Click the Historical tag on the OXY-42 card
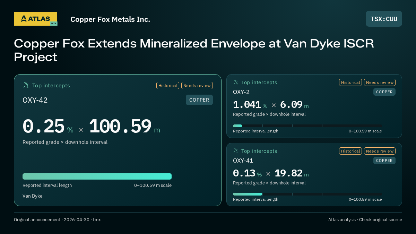Image resolution: width=416 pixels, height=234 pixels. coord(168,86)
